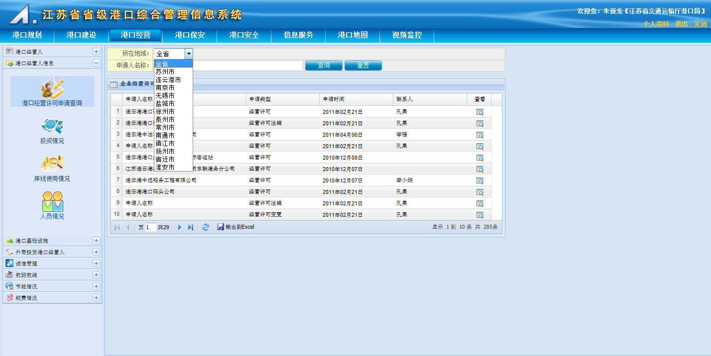Expand the 港口基础设施 sidebar section

pos(96,241)
